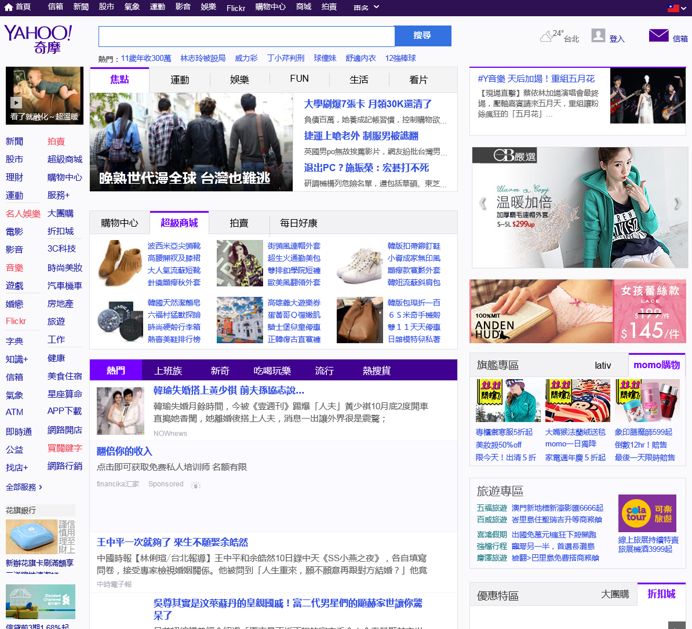Select the 生活 news tab
692x629 pixels.
[x=359, y=80]
